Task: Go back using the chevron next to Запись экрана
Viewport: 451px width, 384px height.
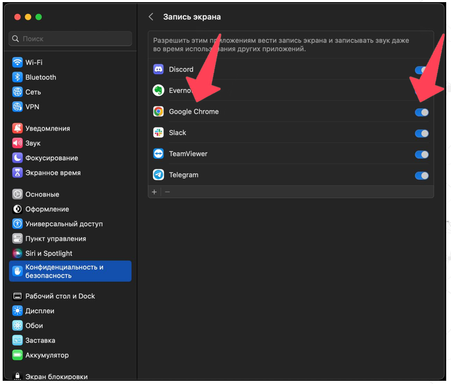Action: (x=151, y=17)
